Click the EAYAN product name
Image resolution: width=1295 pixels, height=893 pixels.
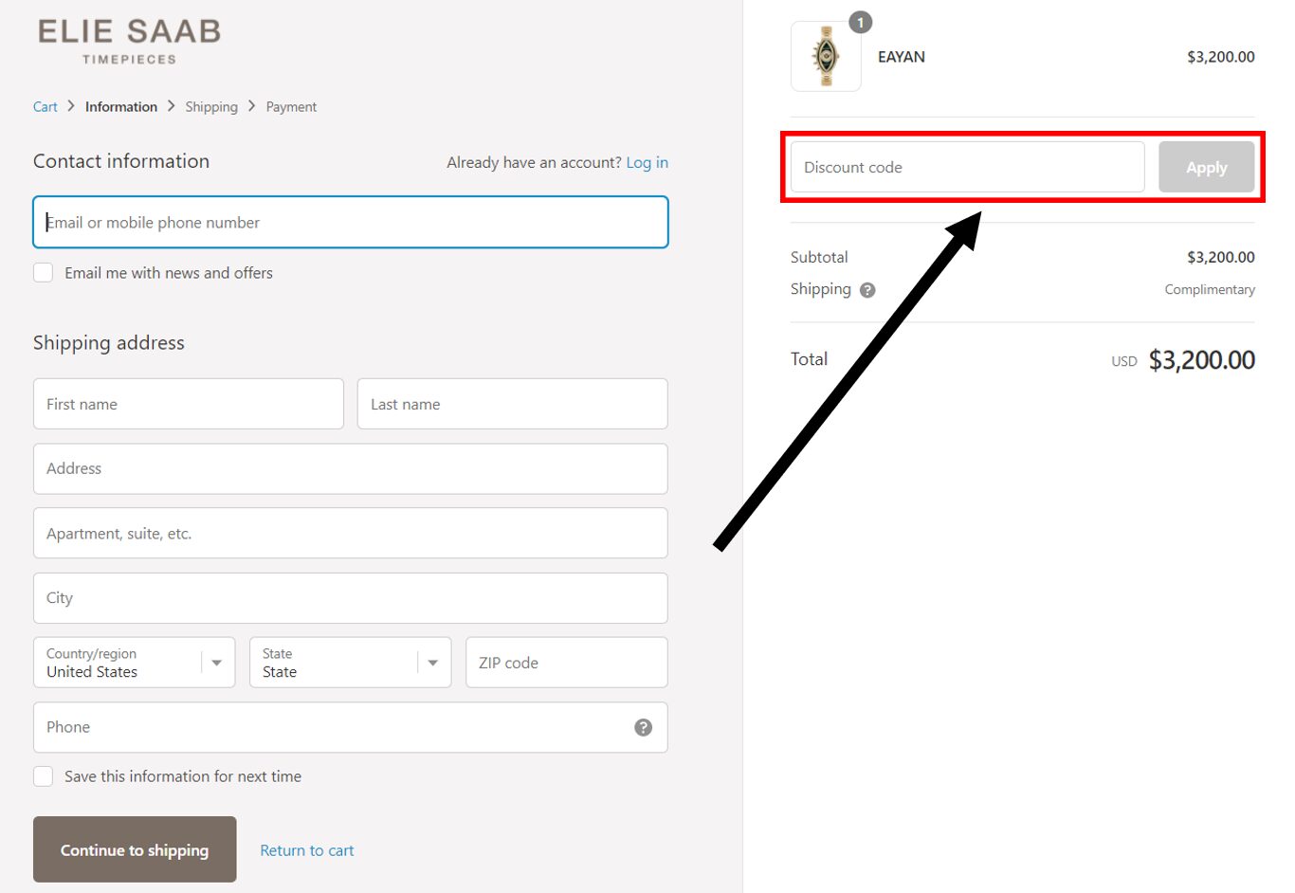[x=902, y=57]
